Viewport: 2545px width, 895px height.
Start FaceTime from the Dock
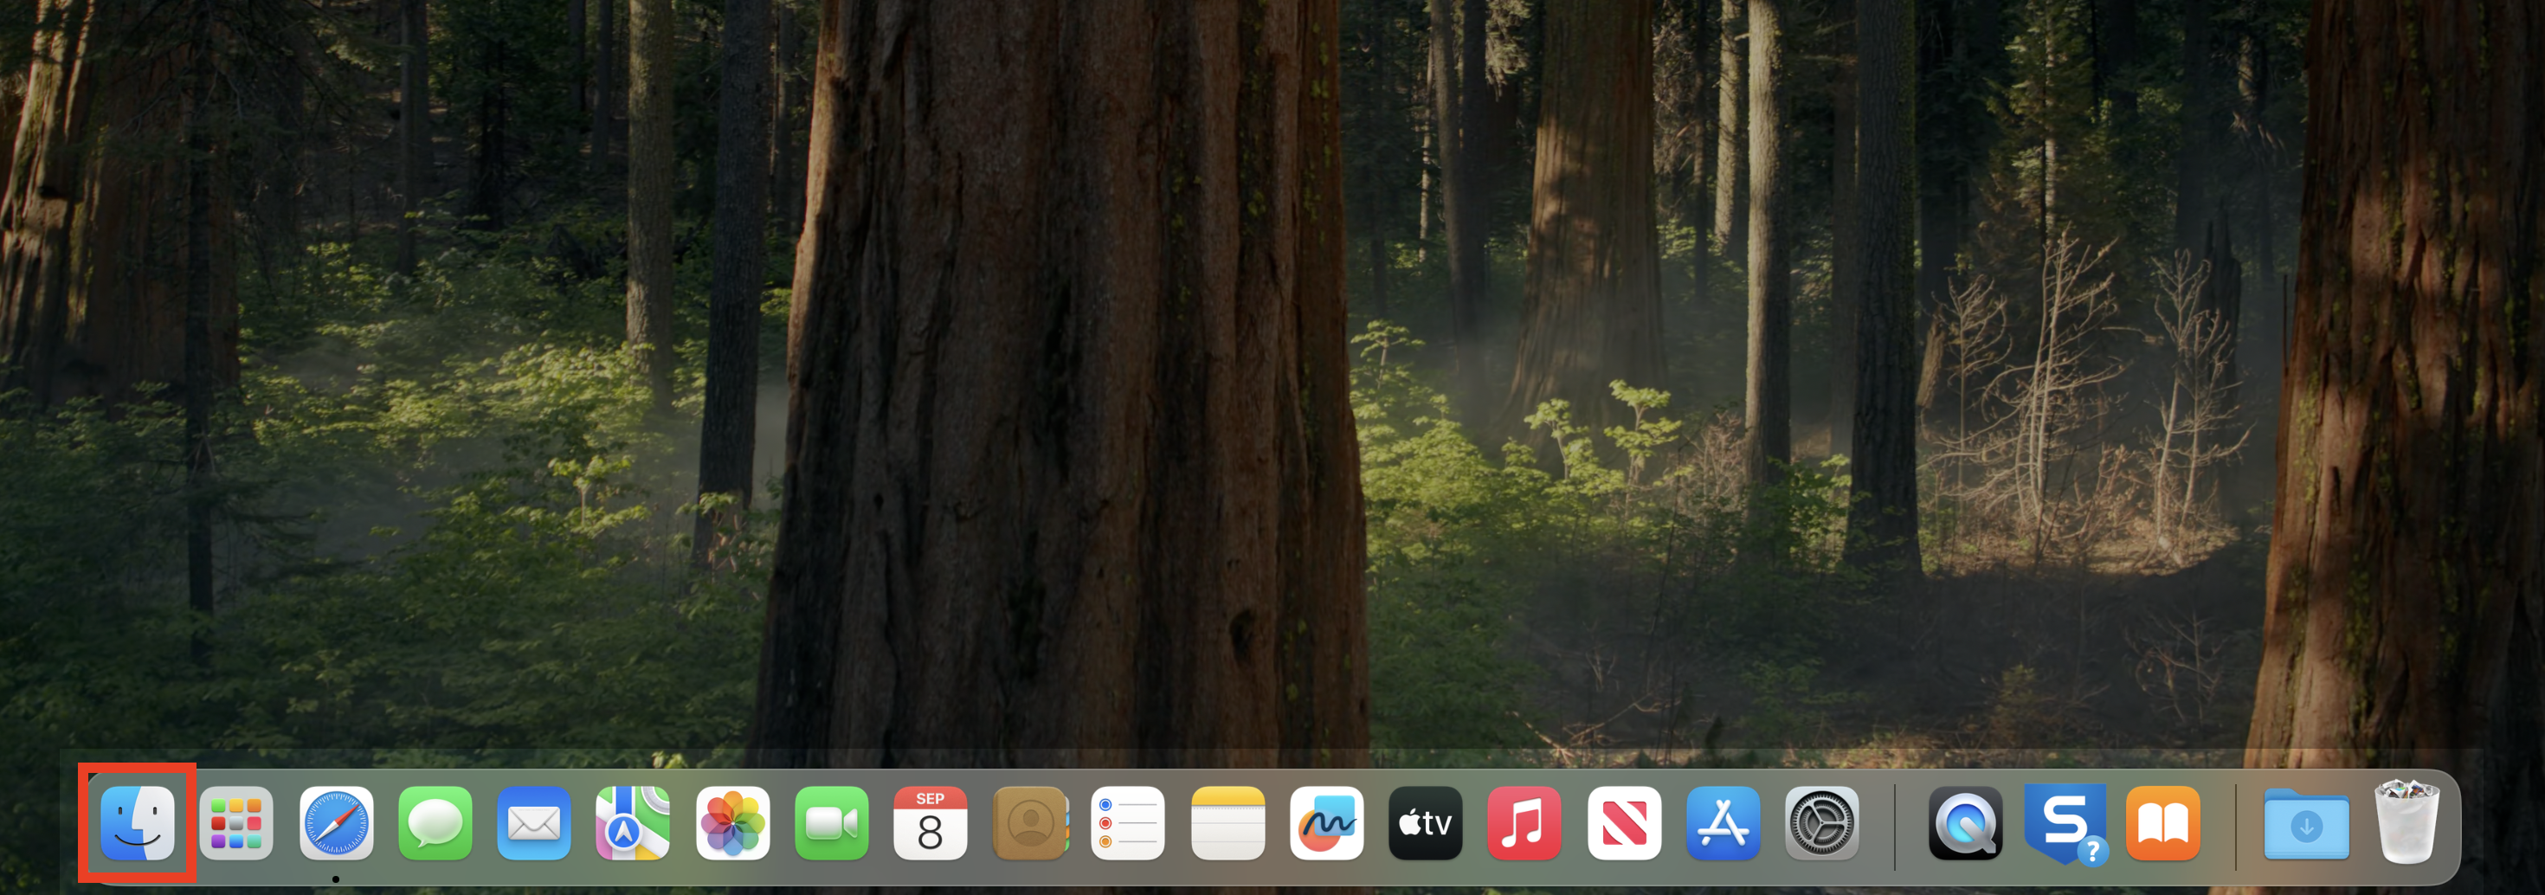(831, 823)
